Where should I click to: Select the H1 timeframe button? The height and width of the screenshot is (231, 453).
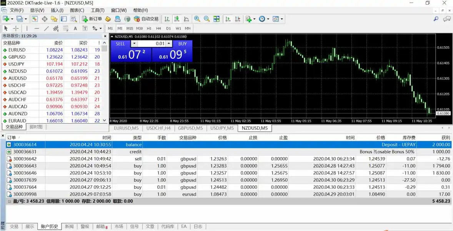click(x=149, y=28)
